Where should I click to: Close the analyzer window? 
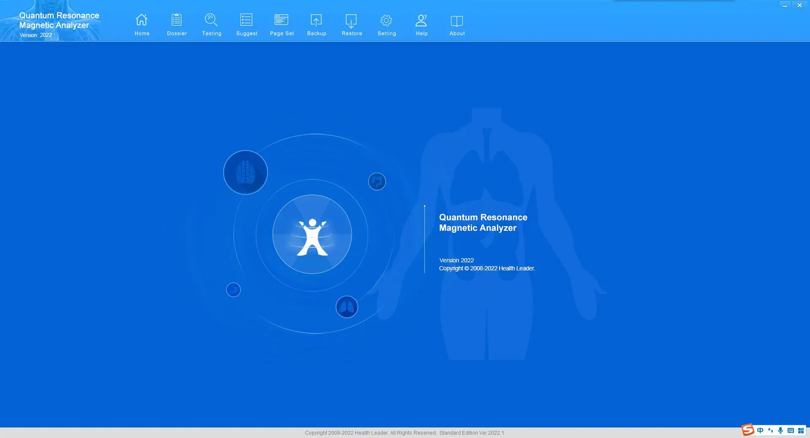click(x=799, y=5)
